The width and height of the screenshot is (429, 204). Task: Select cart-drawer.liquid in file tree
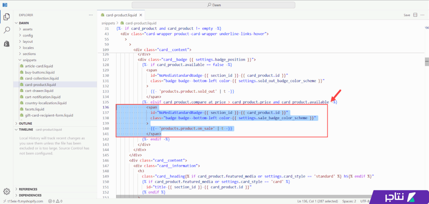click(39, 91)
